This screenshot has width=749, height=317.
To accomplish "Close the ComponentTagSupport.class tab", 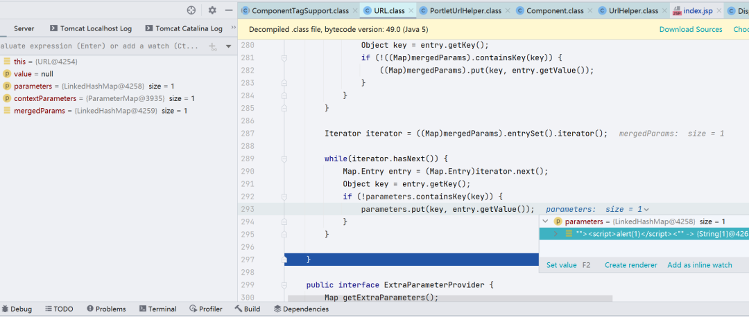I will (355, 11).
